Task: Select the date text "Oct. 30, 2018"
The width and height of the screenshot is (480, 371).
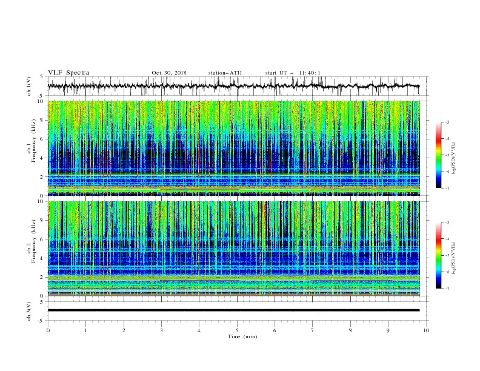Action: 169,73
